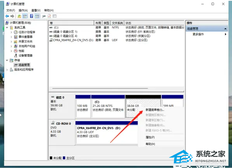Screen dimensions: 232x168
Task: Select the C: 21.26 GB NTFS partition block
Action: (x=108, y=108)
